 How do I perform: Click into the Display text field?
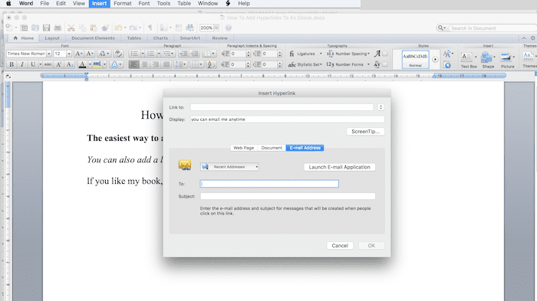click(x=288, y=119)
